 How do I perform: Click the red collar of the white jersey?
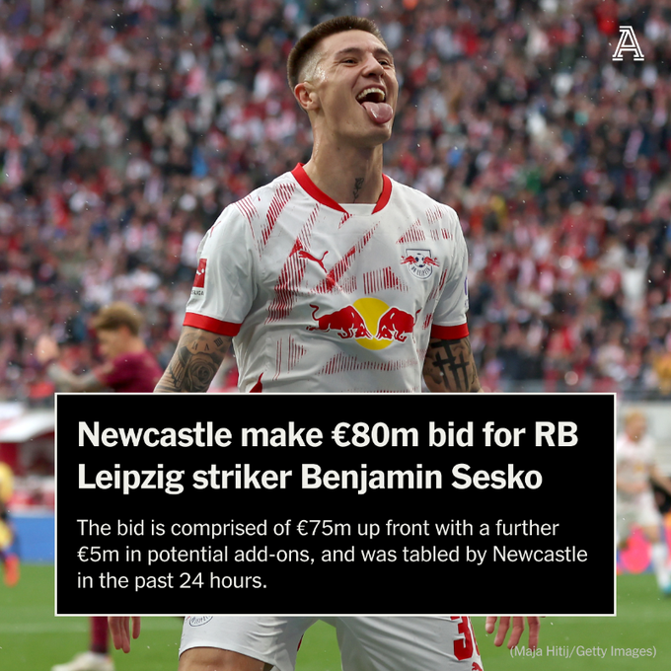[x=341, y=188]
